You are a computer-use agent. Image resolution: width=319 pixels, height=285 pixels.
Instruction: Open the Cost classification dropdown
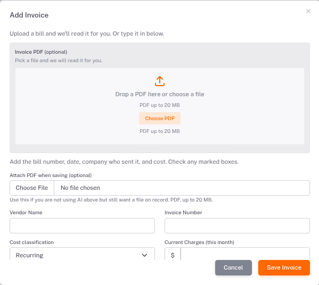click(x=82, y=254)
